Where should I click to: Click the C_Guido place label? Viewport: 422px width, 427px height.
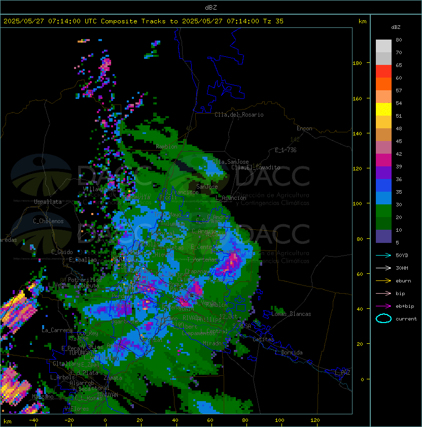pyautogui.click(x=62, y=252)
